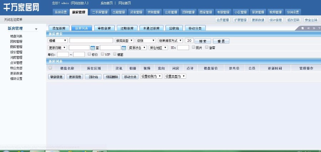Open the 设置级别为 dropdown

pos(151,77)
